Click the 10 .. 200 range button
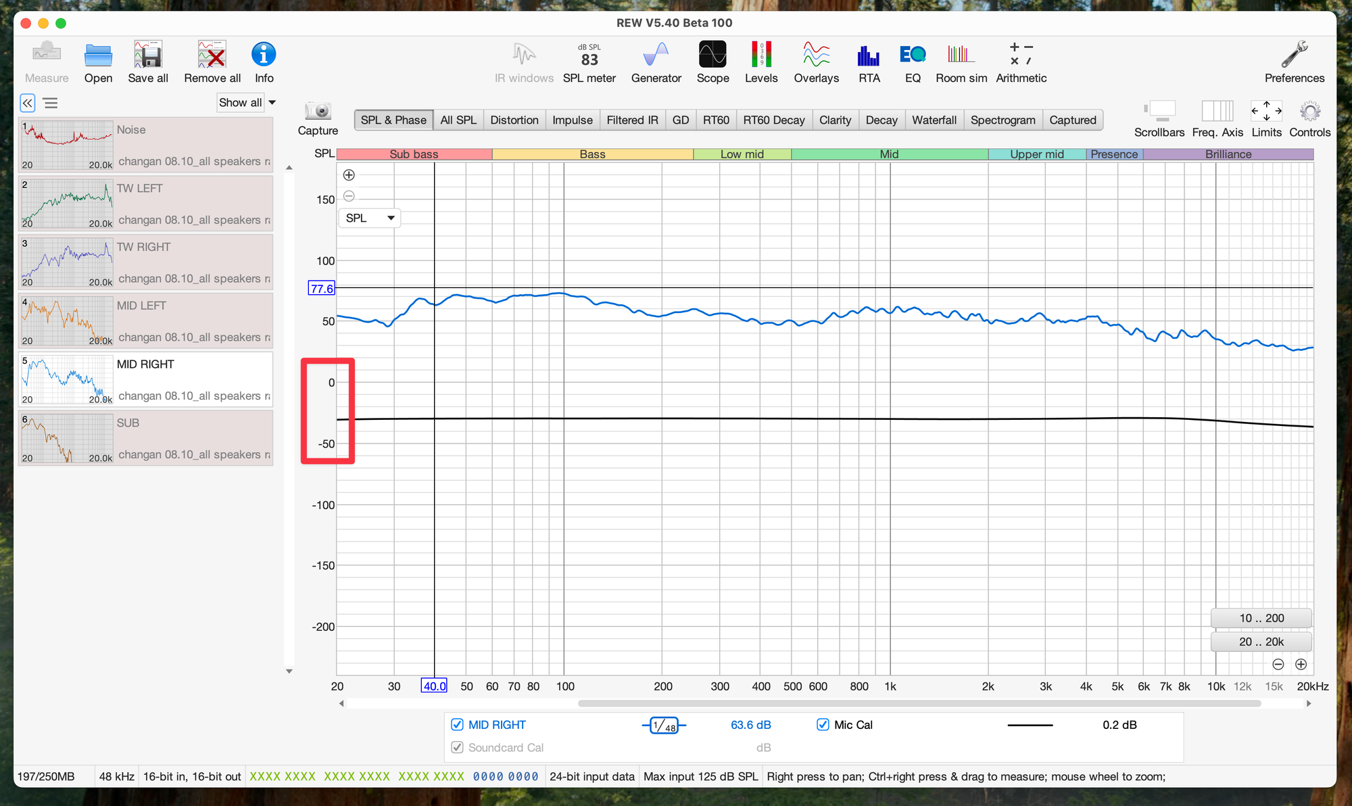 (x=1261, y=618)
